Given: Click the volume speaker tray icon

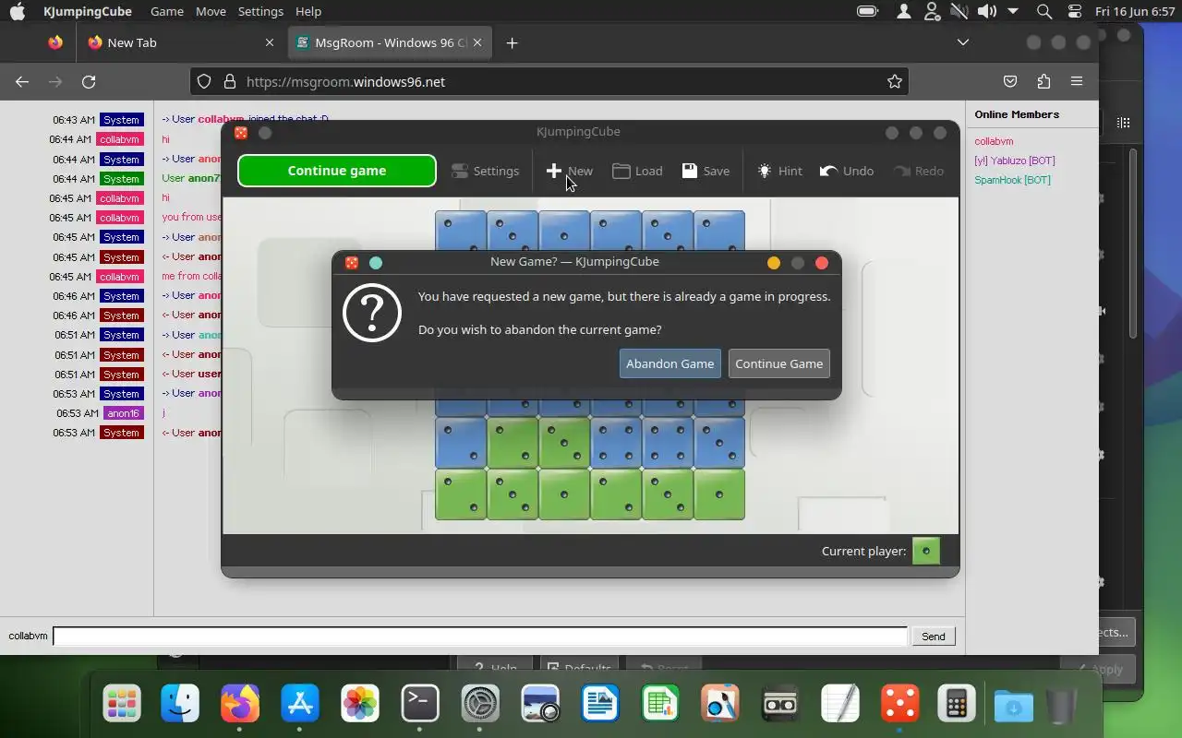Looking at the screenshot, I should (987, 11).
